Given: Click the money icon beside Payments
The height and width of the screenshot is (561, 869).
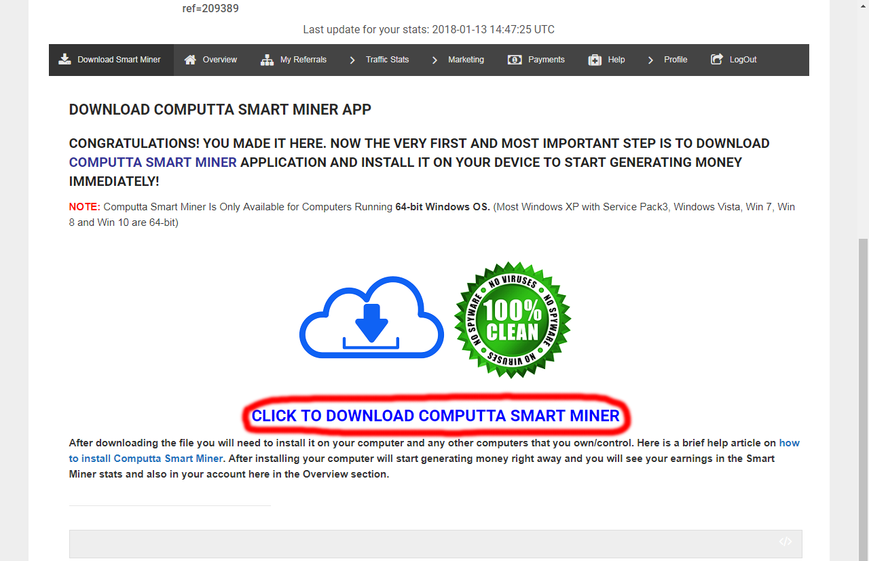Looking at the screenshot, I should (x=515, y=60).
